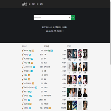Click the purple circle icon in the second left-list row
111x111 pixels.
point(27,55)
